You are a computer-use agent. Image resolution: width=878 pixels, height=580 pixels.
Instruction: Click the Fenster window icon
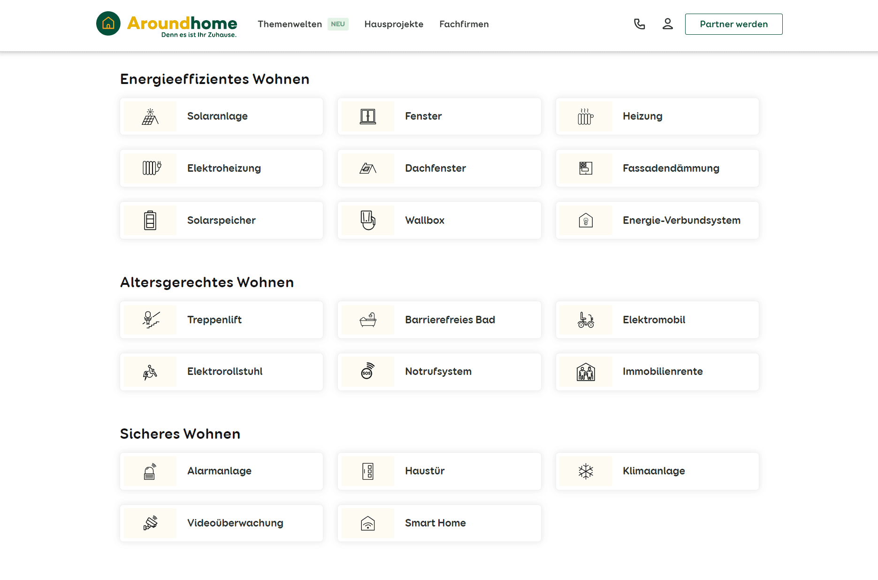tap(368, 116)
